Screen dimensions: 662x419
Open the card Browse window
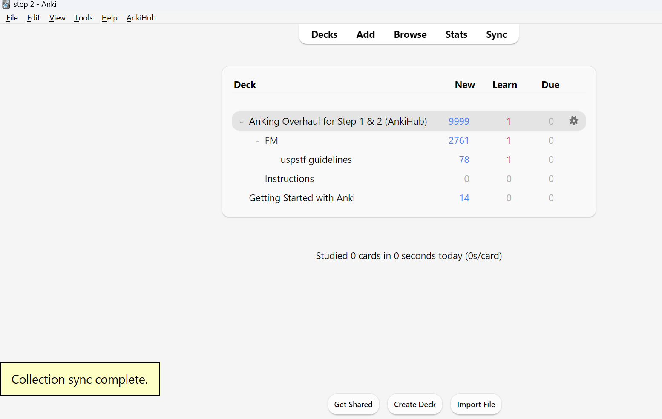410,34
